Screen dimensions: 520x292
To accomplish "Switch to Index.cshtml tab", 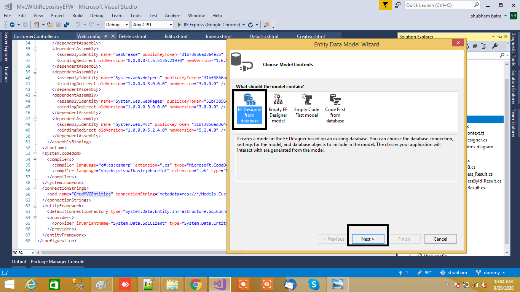I will pos(219,36).
